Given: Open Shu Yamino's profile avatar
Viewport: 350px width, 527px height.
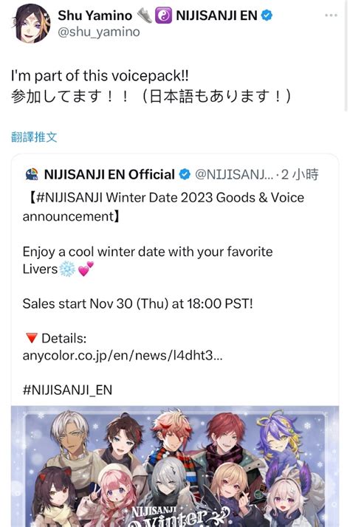Looking at the screenshot, I should tap(31, 23).
